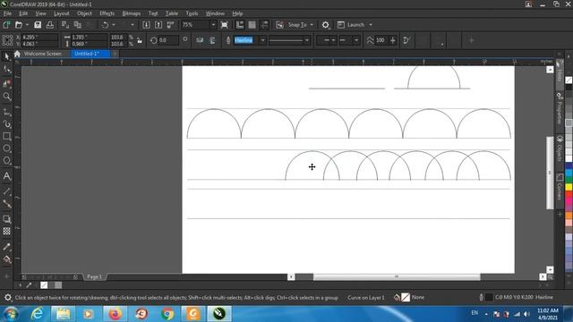
Task: Select the Polygon tool
Action: tap(6, 161)
